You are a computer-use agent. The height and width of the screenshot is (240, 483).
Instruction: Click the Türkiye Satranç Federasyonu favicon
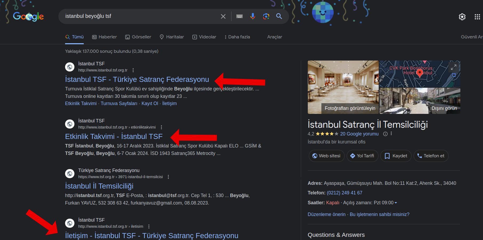(70, 174)
